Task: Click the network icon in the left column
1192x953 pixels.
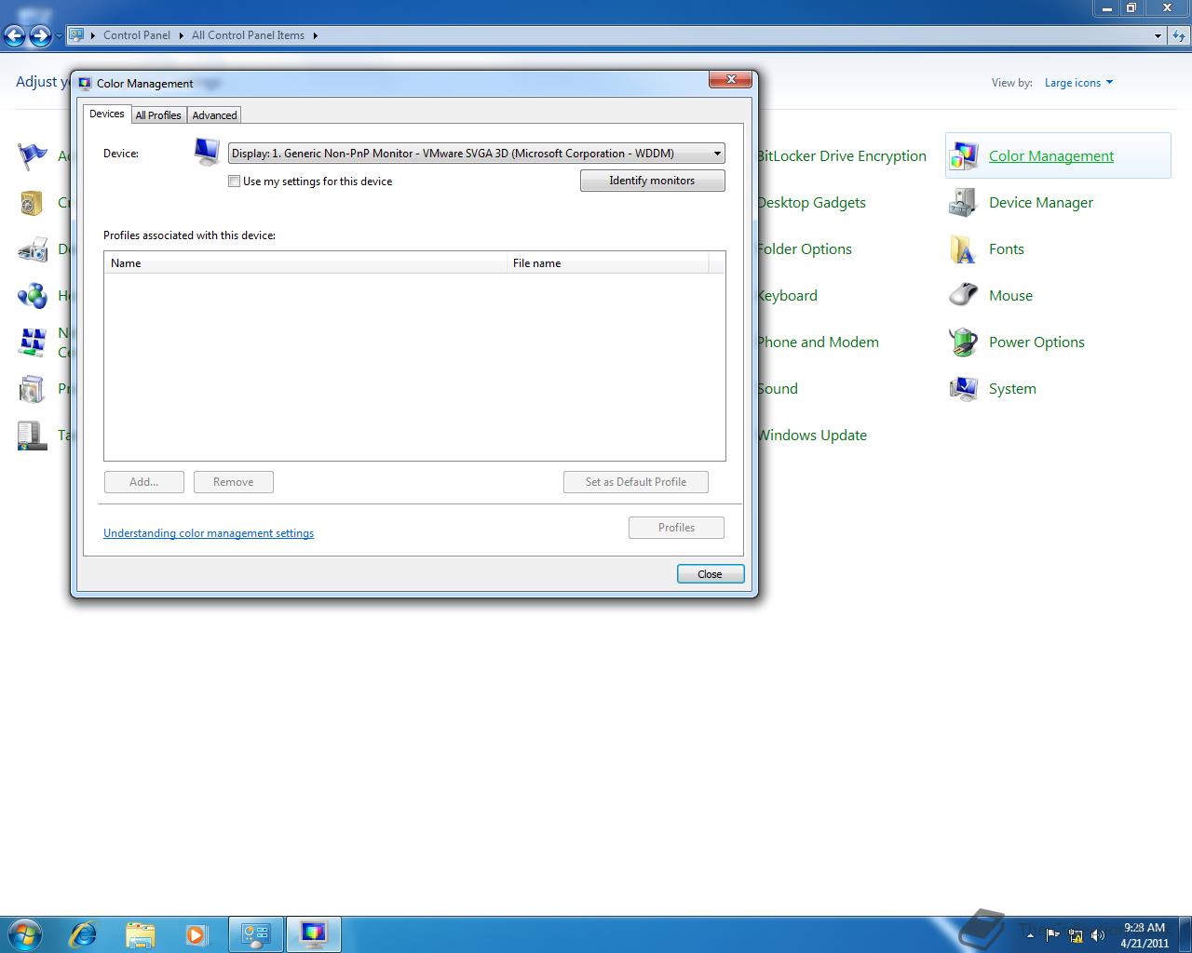Action: pos(33,342)
